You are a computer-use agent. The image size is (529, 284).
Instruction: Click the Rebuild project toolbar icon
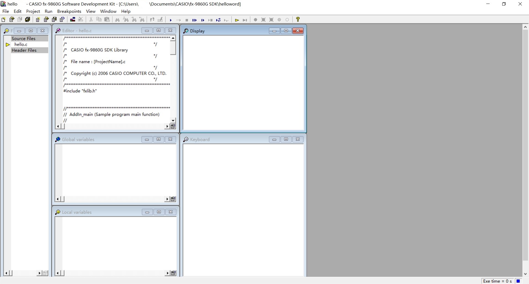click(x=73, y=20)
